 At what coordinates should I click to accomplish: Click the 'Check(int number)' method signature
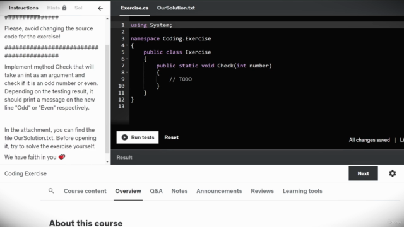coord(244,66)
